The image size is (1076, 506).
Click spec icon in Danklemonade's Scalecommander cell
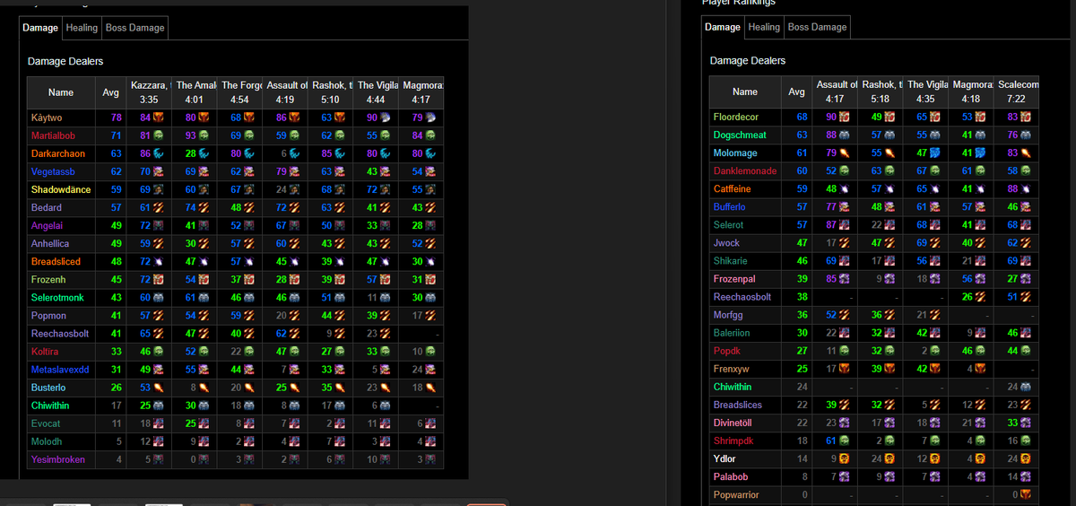[x=1026, y=171]
